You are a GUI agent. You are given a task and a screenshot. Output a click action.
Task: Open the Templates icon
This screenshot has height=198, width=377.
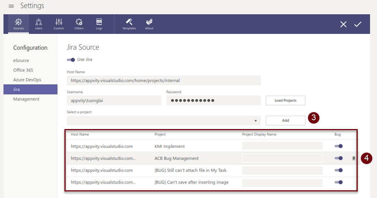click(x=129, y=24)
